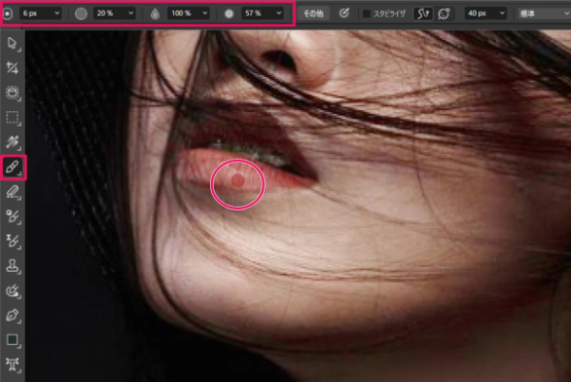Select the Flood Select magic wand tool

click(x=12, y=143)
